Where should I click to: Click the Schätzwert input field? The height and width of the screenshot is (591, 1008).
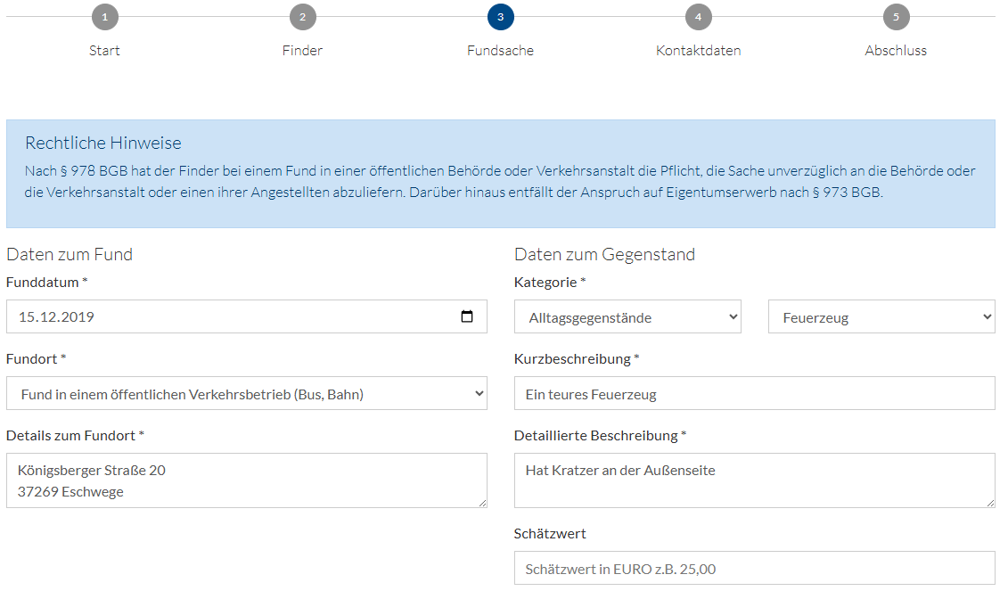coord(754,568)
